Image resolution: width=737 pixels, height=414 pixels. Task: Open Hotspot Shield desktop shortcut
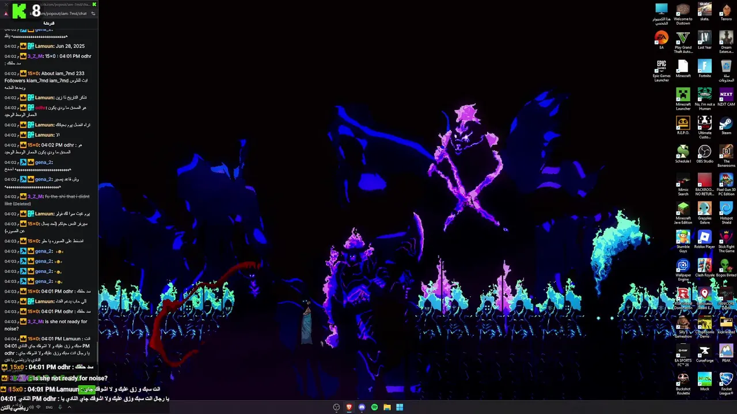pos(726,213)
